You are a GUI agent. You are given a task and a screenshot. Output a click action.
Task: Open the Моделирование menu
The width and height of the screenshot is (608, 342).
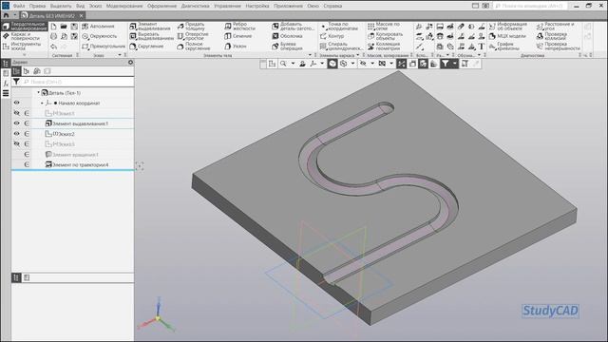(124, 6)
